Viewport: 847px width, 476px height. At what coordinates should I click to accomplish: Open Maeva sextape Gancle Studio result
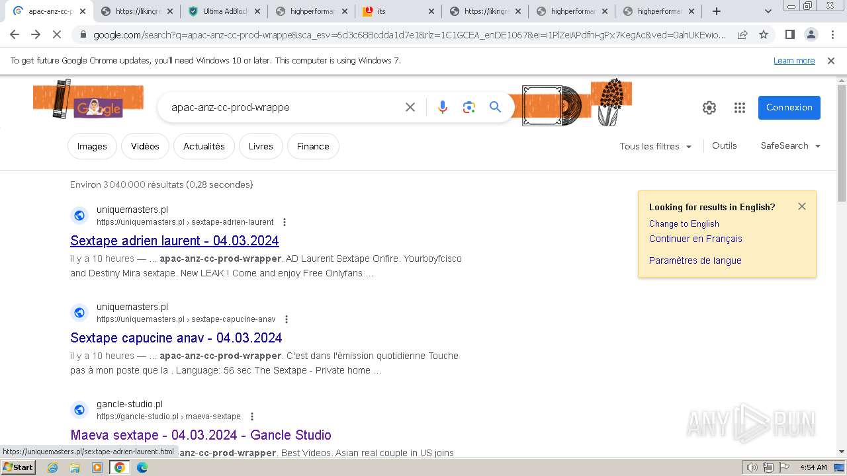(201, 435)
